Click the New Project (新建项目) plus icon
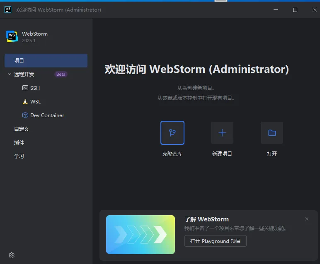320x264 pixels. [222, 133]
